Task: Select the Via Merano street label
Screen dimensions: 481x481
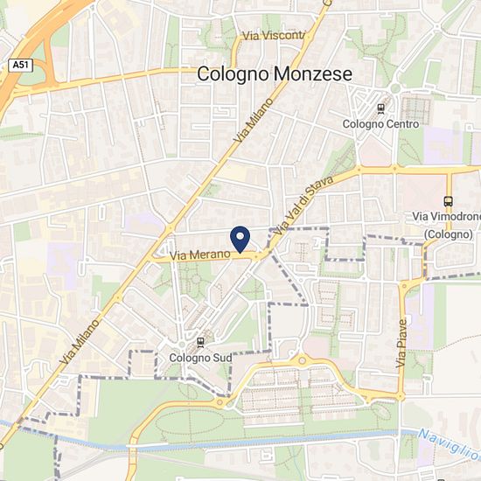Action: click(x=200, y=254)
